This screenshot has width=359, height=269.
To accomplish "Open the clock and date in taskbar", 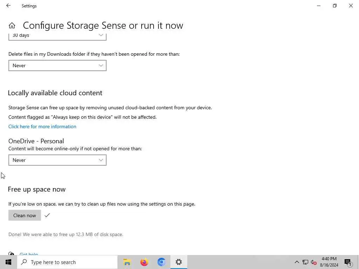I will (x=329, y=262).
